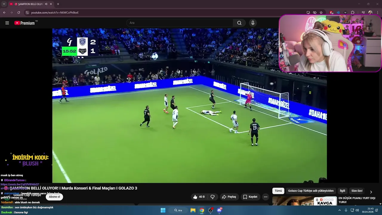Click the 40 B like count
The width and height of the screenshot is (382, 215).
click(x=202, y=197)
